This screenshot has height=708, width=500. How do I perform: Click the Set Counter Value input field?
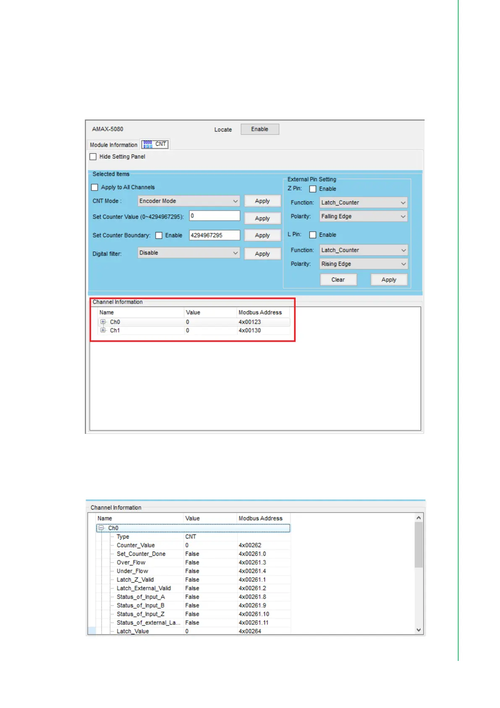tap(215, 216)
